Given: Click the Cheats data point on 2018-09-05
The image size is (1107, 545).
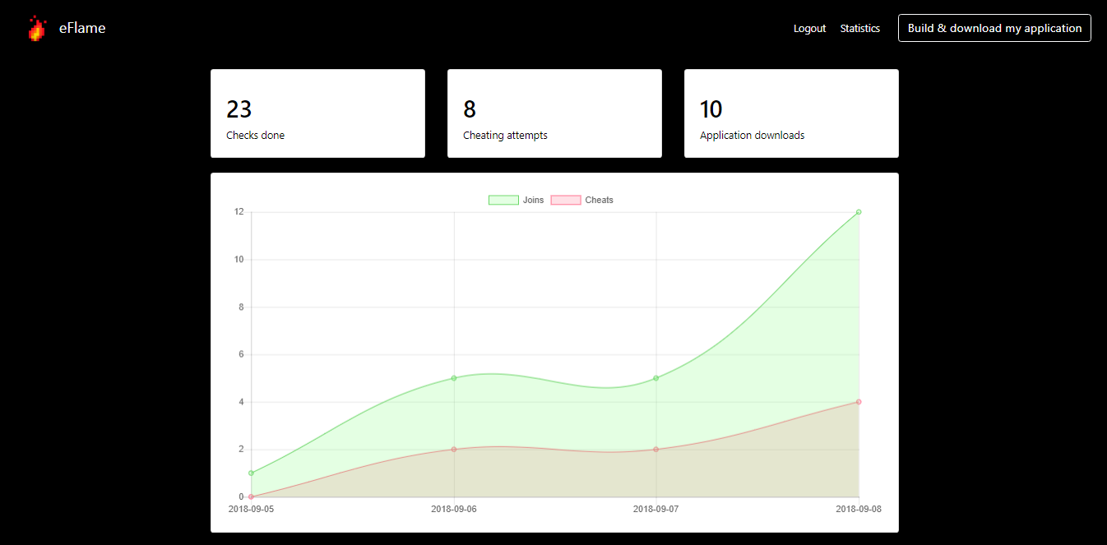Looking at the screenshot, I should coord(252,497).
